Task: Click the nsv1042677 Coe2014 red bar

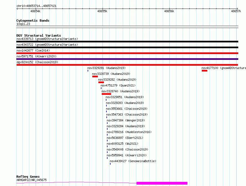Action: 127,53
